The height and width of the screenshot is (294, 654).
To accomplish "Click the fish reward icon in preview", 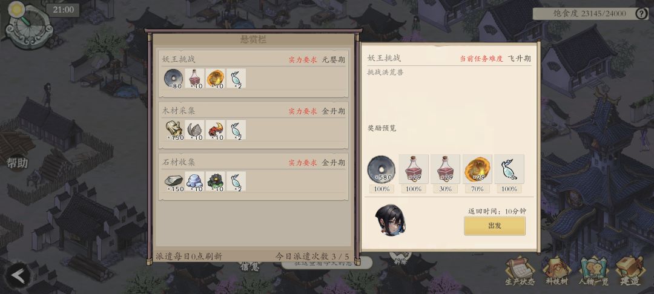I will (x=509, y=169).
